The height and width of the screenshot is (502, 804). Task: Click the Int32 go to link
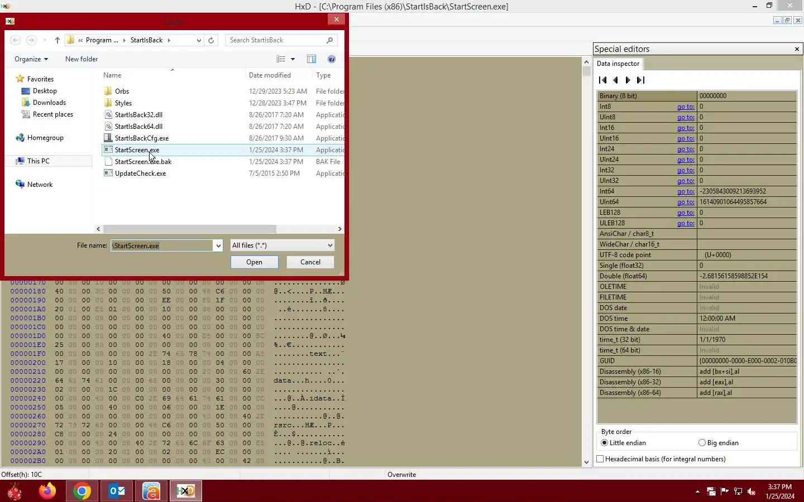686,170
